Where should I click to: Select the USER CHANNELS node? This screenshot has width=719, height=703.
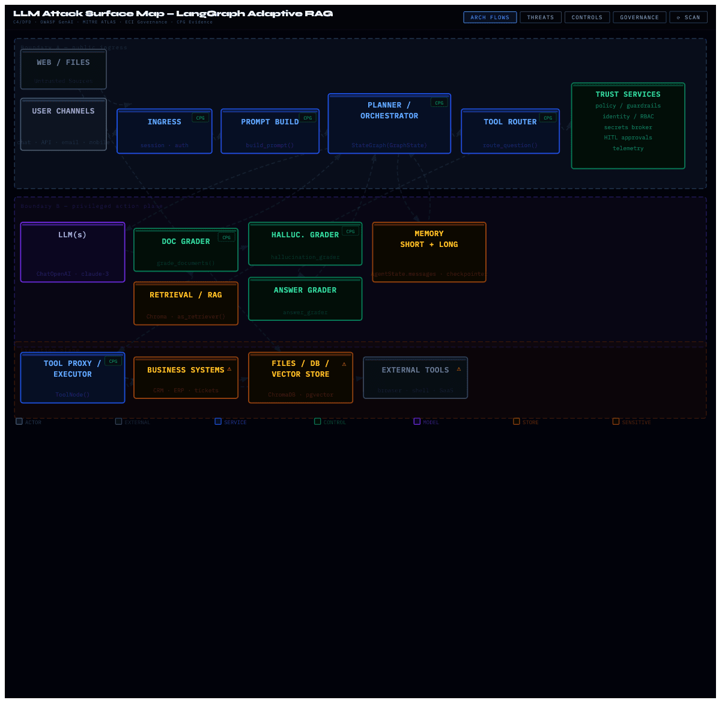click(x=63, y=124)
